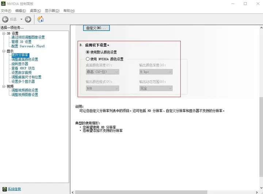Viewport: 263px width, 194px height.
Task: Open 调整视频图像设置
Action: (x=25, y=95)
